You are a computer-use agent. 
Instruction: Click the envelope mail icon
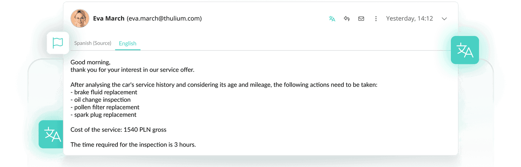pos(361,19)
